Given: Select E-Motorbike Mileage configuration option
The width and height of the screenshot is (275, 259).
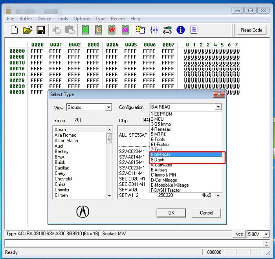Looking at the screenshot, I should coord(186,185).
